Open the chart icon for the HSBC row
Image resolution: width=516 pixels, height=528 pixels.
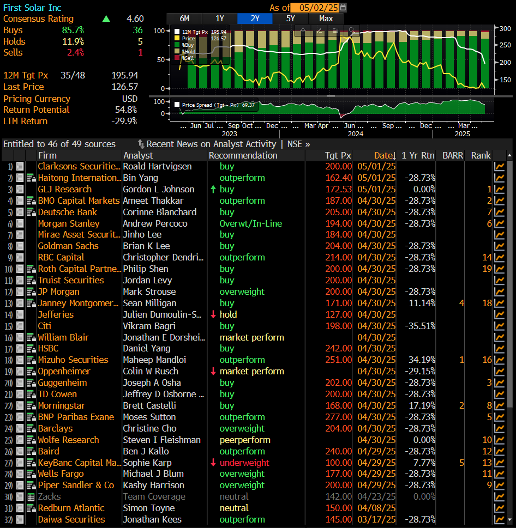[499, 348]
